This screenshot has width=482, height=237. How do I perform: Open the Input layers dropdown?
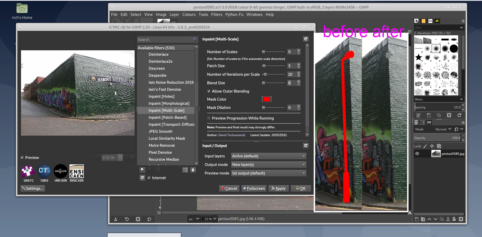(x=268, y=156)
